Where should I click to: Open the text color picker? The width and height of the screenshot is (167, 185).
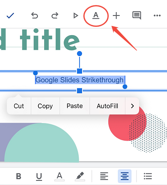(x=60, y=177)
